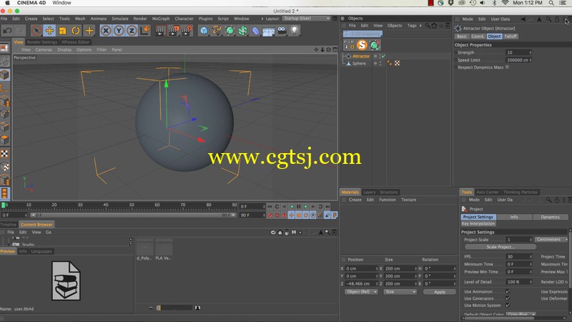Add a Cube primitive object
This screenshot has height=322, width=572.
point(204,31)
